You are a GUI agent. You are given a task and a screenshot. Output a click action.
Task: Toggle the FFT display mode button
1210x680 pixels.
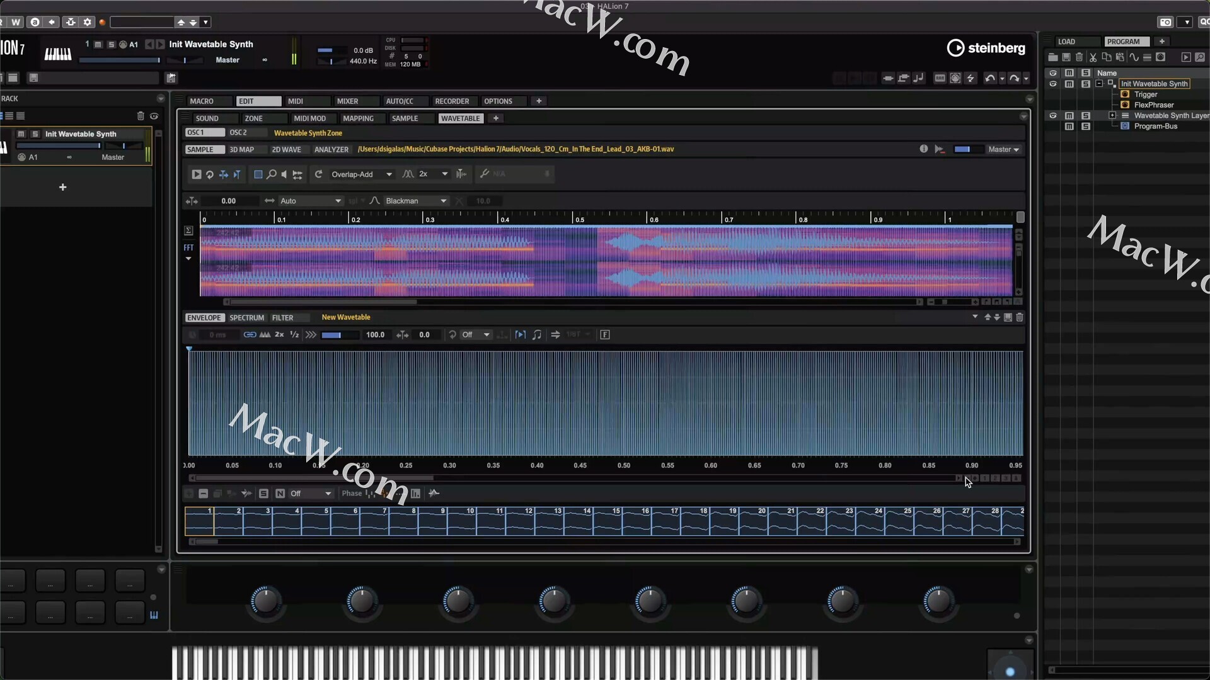pos(188,248)
